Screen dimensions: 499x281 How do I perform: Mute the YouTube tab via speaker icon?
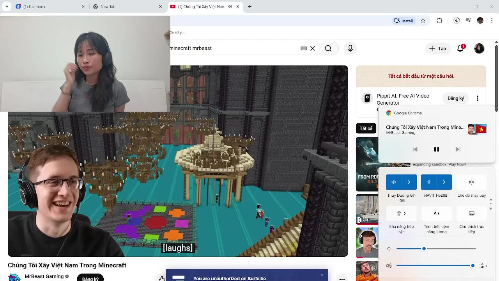[230, 7]
